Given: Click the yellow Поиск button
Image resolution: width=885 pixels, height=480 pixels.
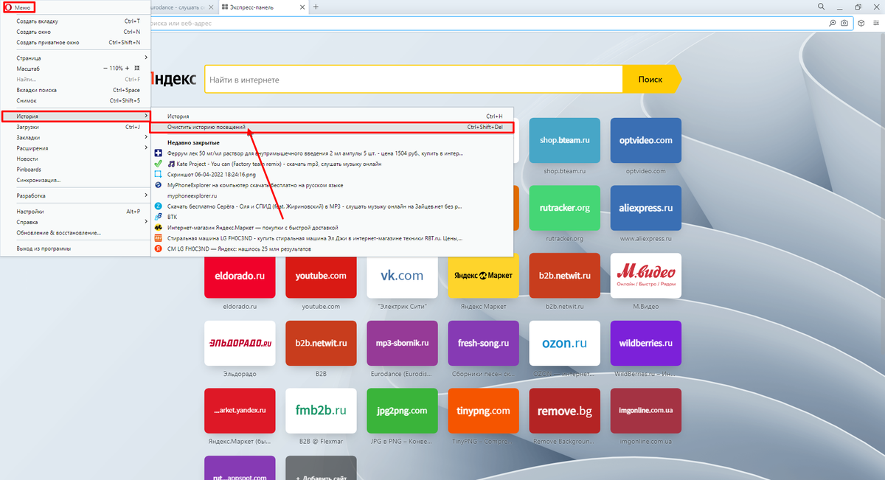Looking at the screenshot, I should tap(650, 79).
